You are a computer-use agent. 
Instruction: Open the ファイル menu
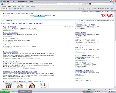pyautogui.click(x=4, y=6)
